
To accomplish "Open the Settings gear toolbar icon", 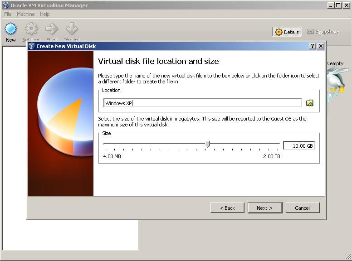I will click(x=31, y=29).
